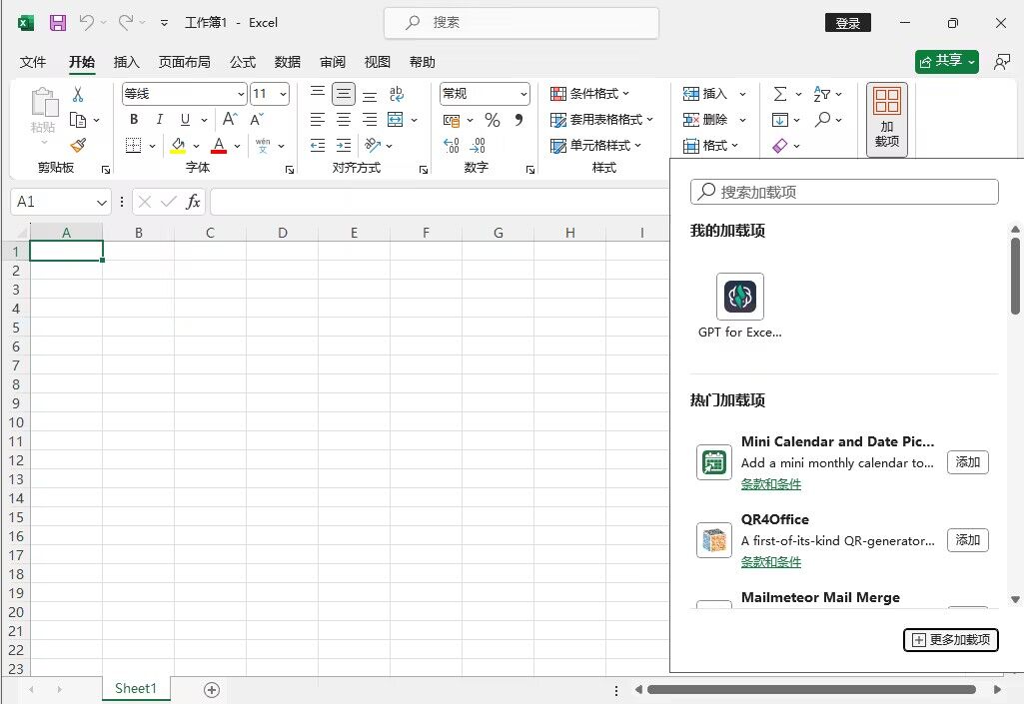The height and width of the screenshot is (704, 1024).
Task: Toggle Underline formatting
Action: click(185, 120)
